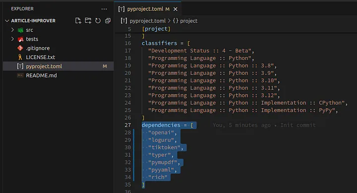
Task: Click the markdown icon beside README.md
Action: pos(20,75)
